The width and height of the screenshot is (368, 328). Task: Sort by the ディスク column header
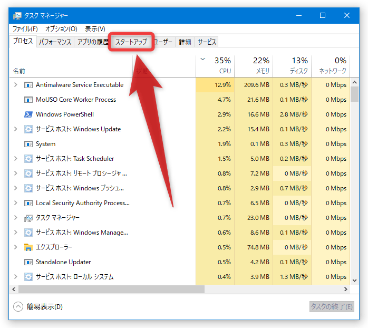click(x=292, y=66)
